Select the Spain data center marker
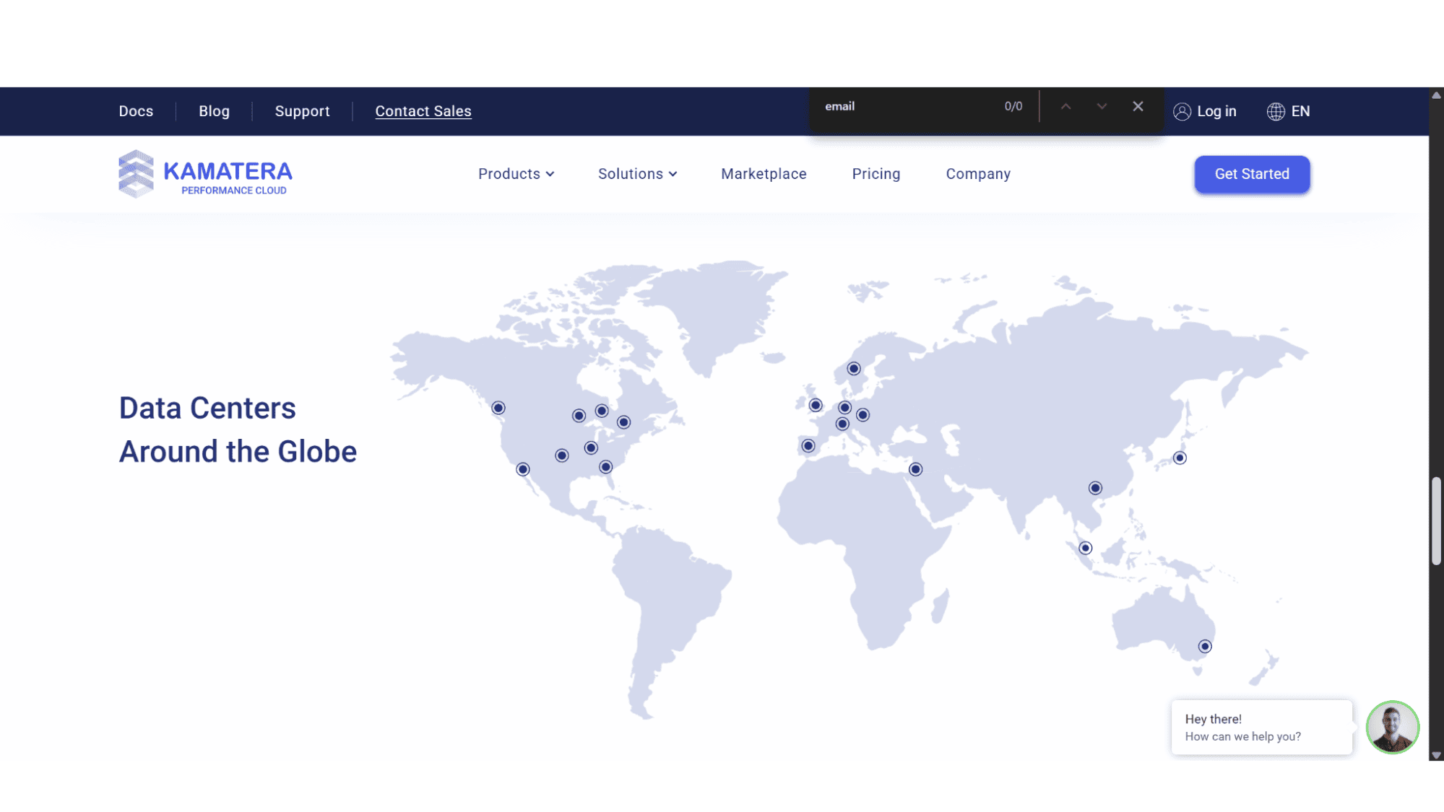This screenshot has height=812, width=1444. [x=808, y=446]
